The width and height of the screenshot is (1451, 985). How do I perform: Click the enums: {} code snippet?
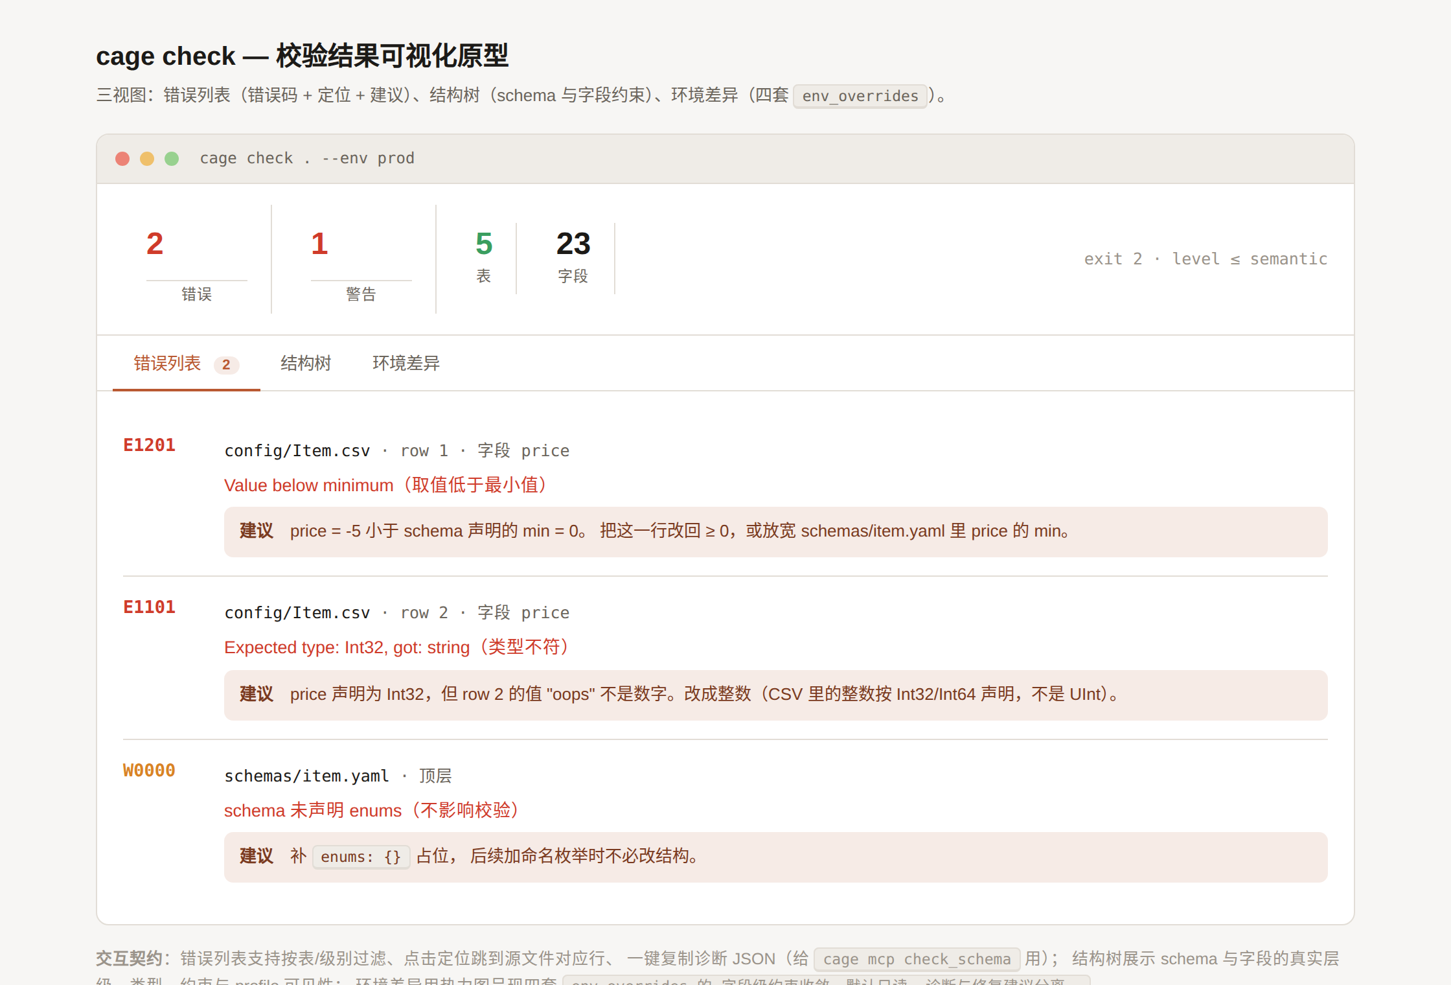click(x=361, y=857)
